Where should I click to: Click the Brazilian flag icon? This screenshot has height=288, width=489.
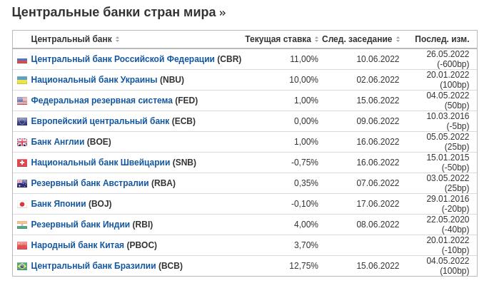tap(22, 267)
